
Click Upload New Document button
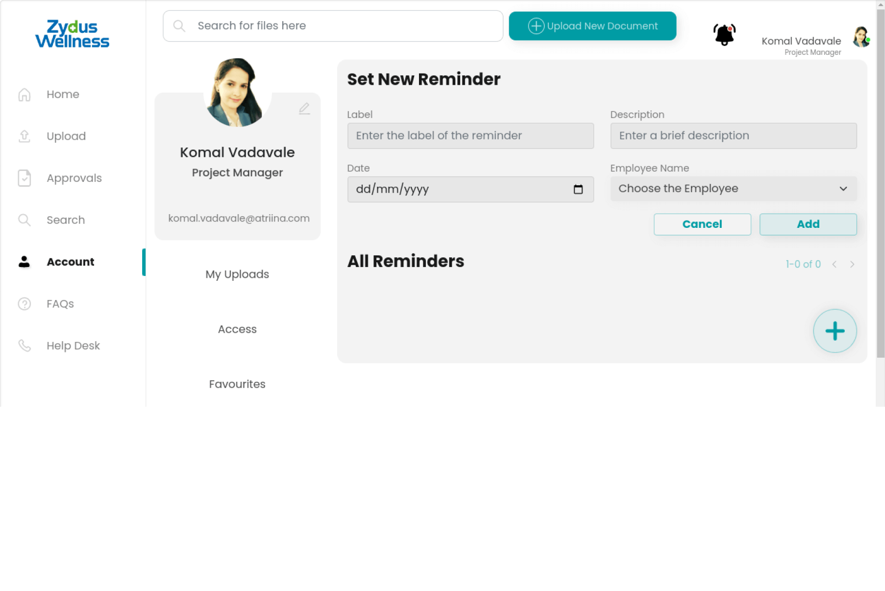592,26
